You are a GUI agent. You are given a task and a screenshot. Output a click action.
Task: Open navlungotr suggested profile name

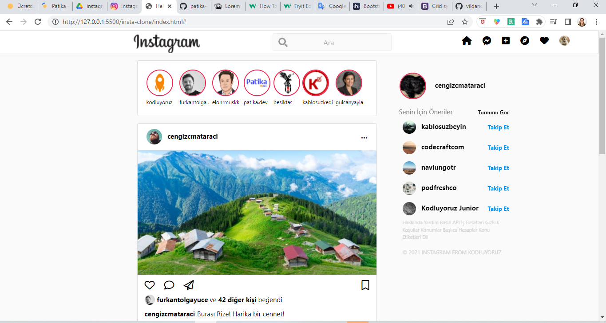(x=439, y=167)
